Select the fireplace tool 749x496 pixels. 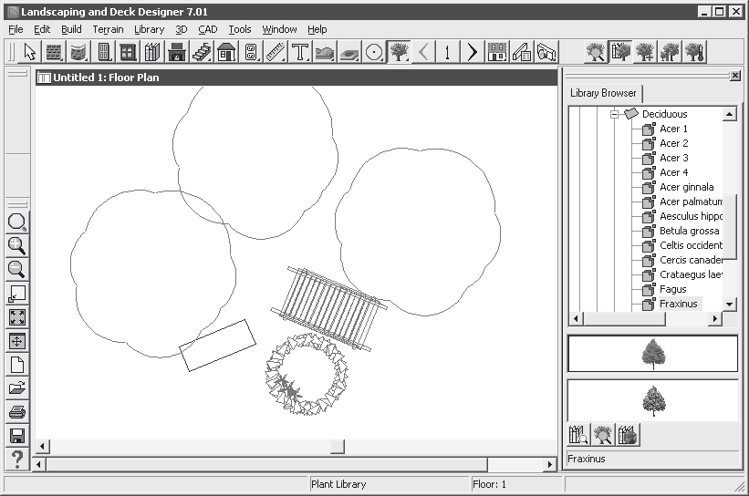click(177, 52)
